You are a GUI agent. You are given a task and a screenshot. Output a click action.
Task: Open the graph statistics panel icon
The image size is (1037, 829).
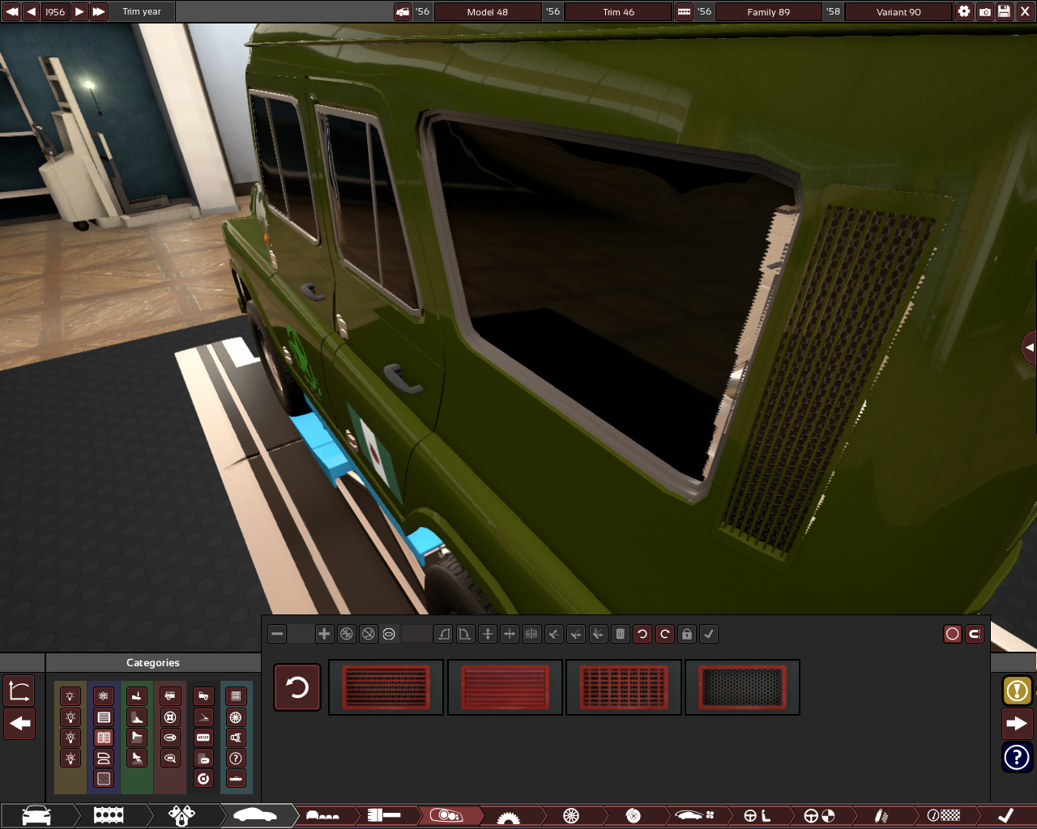(x=19, y=691)
